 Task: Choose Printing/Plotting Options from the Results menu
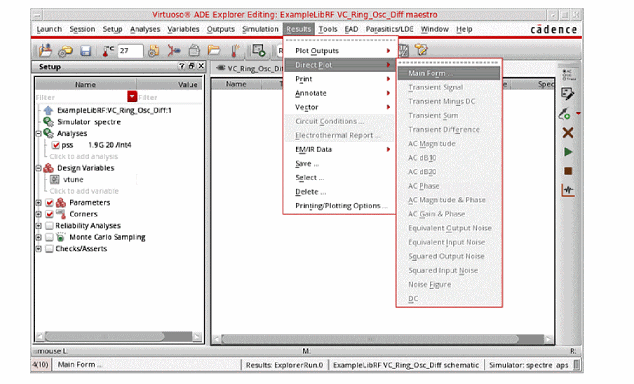[340, 206]
